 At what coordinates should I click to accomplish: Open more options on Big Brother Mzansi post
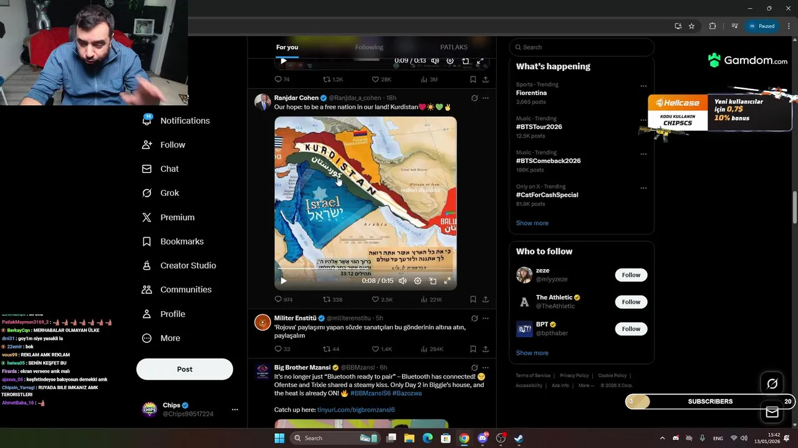coord(486,368)
